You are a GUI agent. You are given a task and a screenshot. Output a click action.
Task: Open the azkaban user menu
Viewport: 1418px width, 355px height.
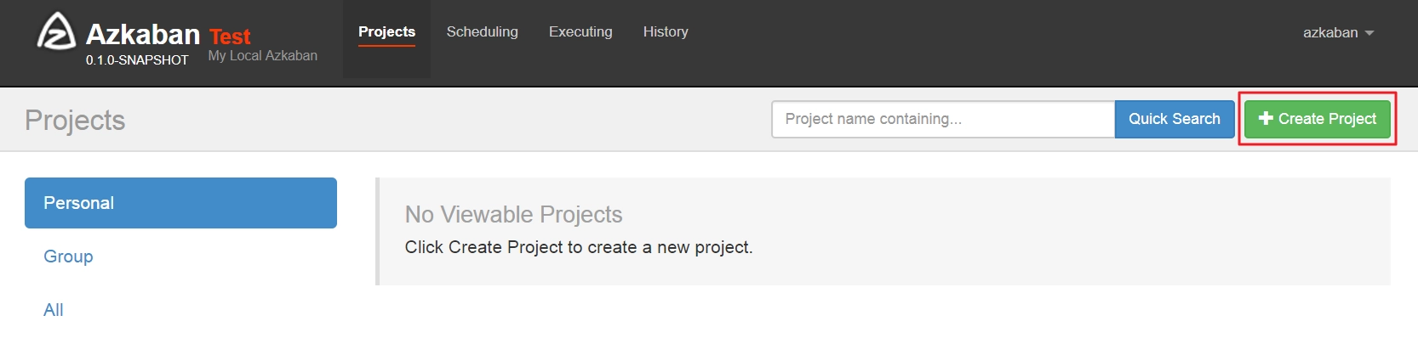tap(1339, 32)
